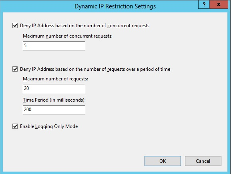Screen dimensions: 231x174
Task: Click the 'requests over a period of time' label
Action: click(139, 69)
